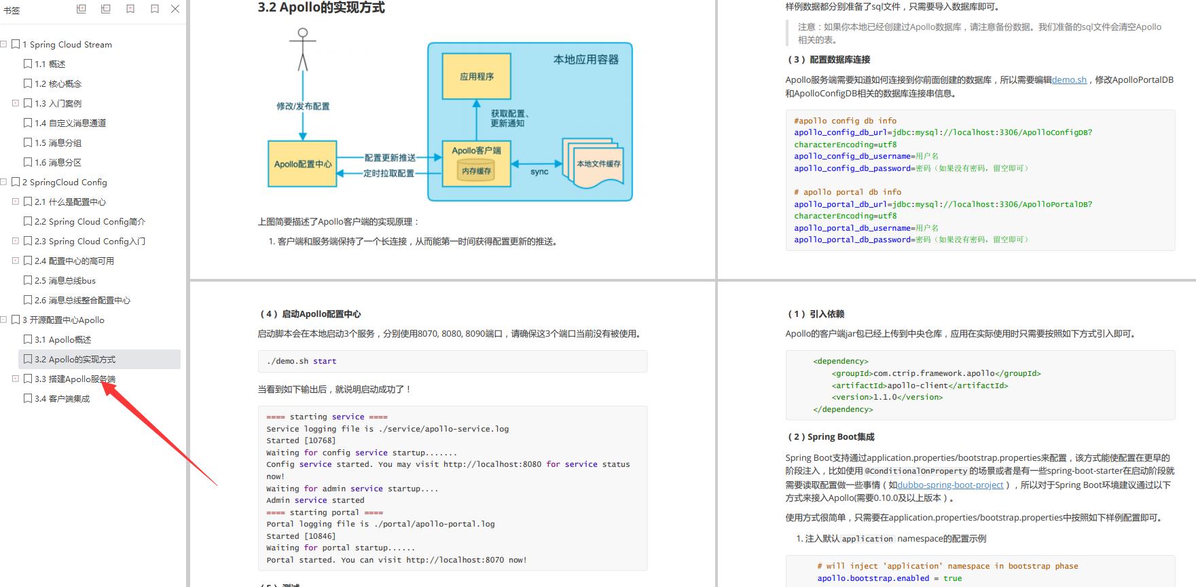Click the 3.2 Apollo的实现方式 page heading

[x=321, y=7]
